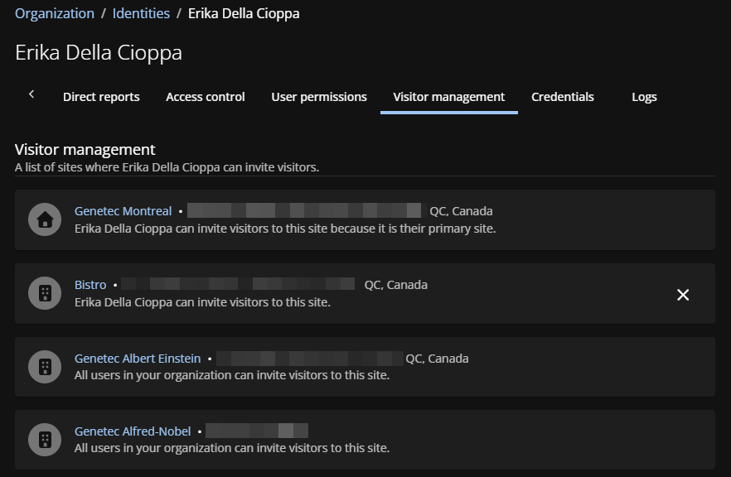Open the Genetec Montreal site link
731x477 pixels.
[x=123, y=211]
